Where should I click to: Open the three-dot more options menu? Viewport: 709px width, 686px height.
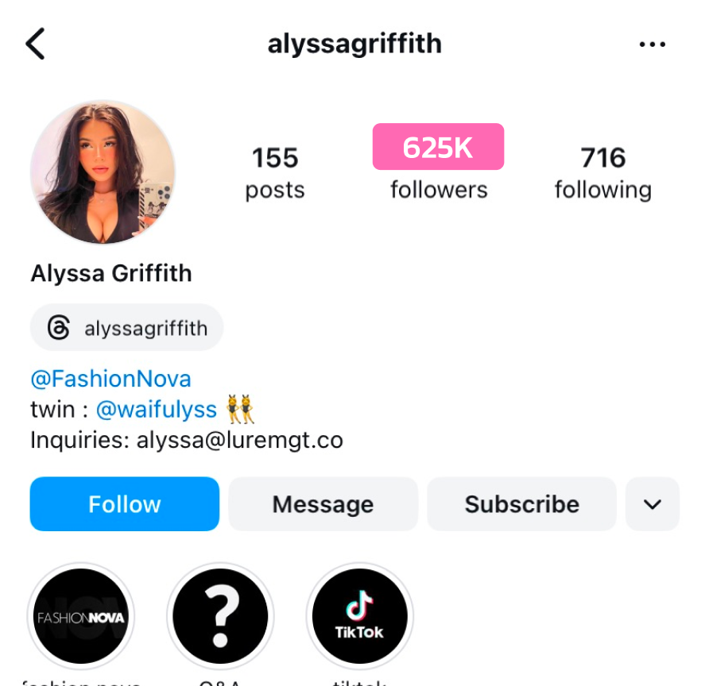[x=652, y=44]
